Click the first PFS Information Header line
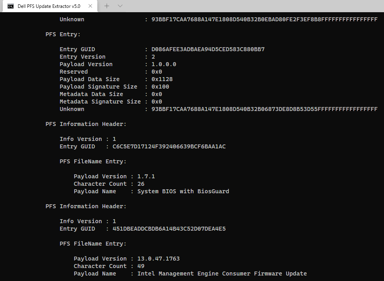The width and height of the screenshot is (384, 281). point(86,124)
